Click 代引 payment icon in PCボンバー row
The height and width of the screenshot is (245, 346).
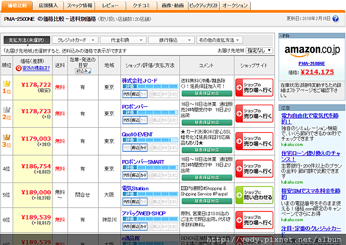[x=127, y=120]
